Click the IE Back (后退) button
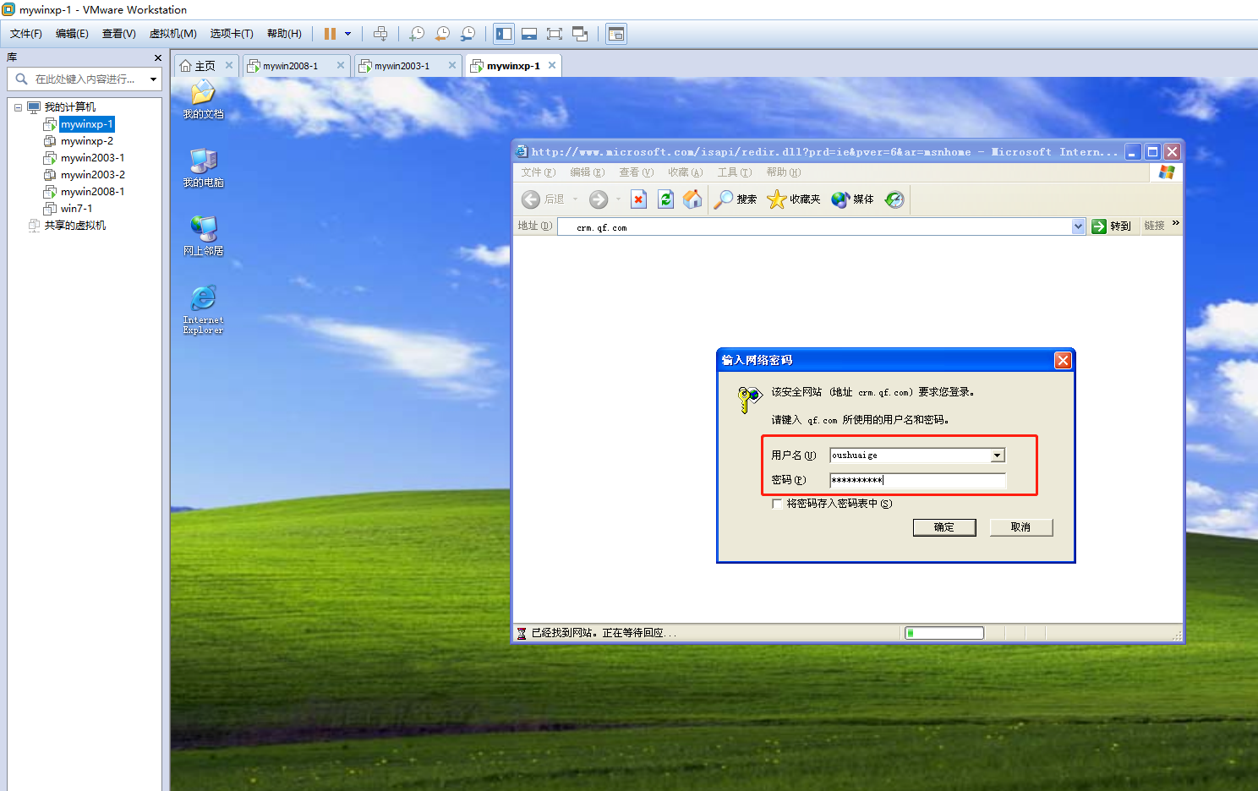The image size is (1258, 791). pyautogui.click(x=543, y=199)
